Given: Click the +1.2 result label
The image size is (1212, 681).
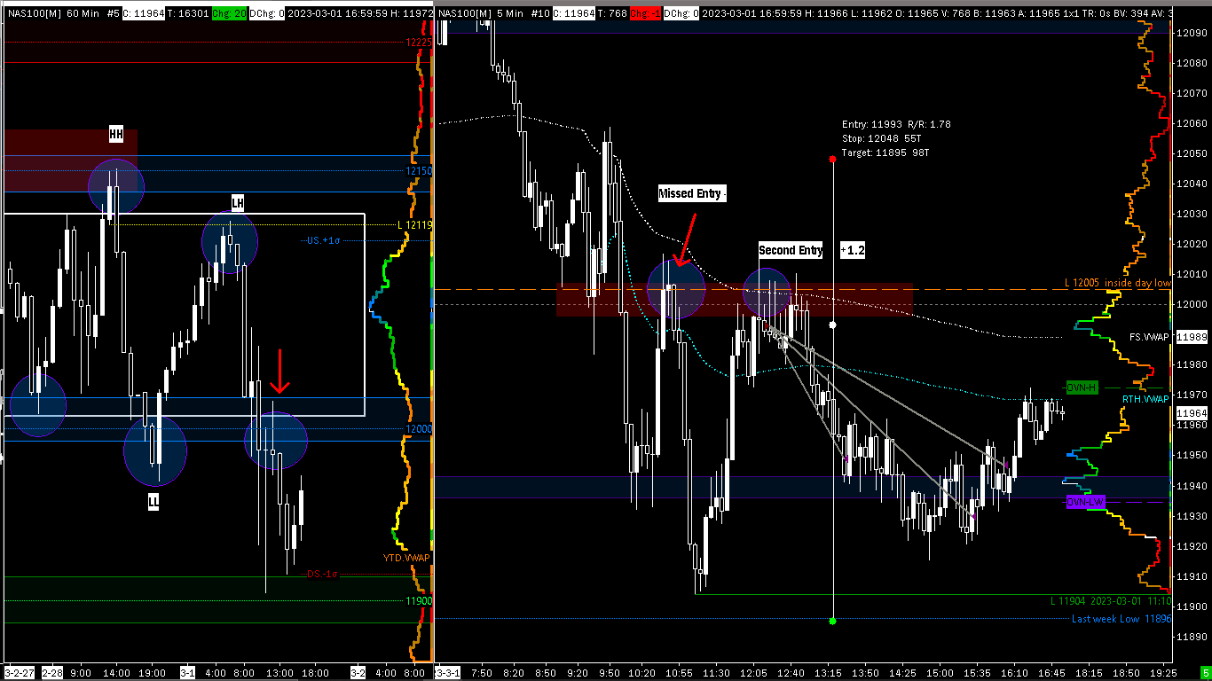Looking at the screenshot, I should click(852, 251).
